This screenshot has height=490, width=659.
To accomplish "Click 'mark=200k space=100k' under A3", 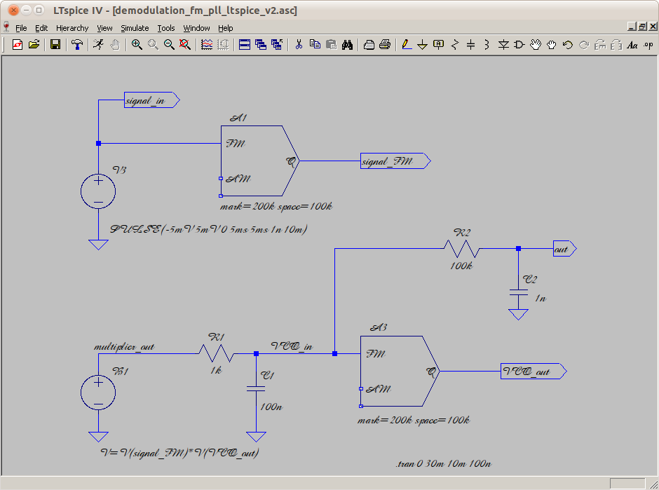I will pos(414,420).
